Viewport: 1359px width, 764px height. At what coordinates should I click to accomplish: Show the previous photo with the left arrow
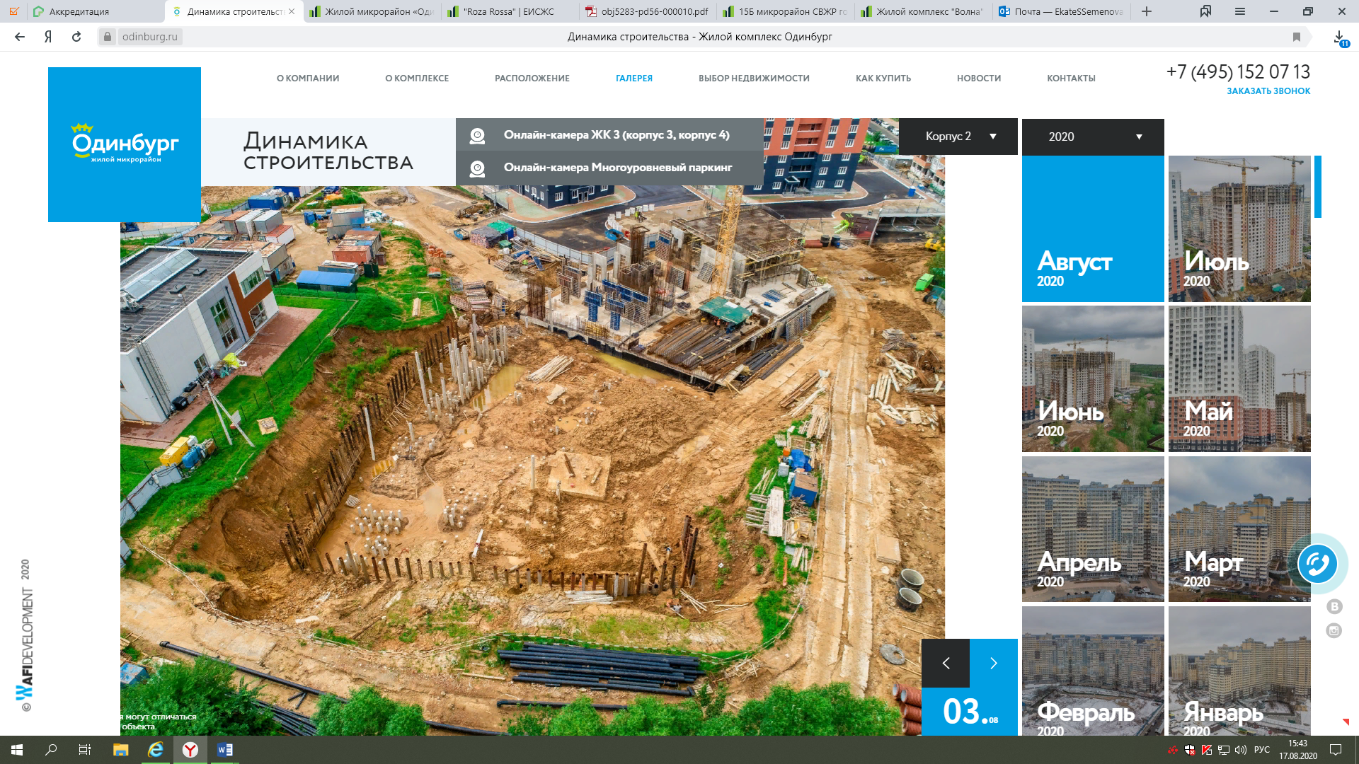pos(946,663)
